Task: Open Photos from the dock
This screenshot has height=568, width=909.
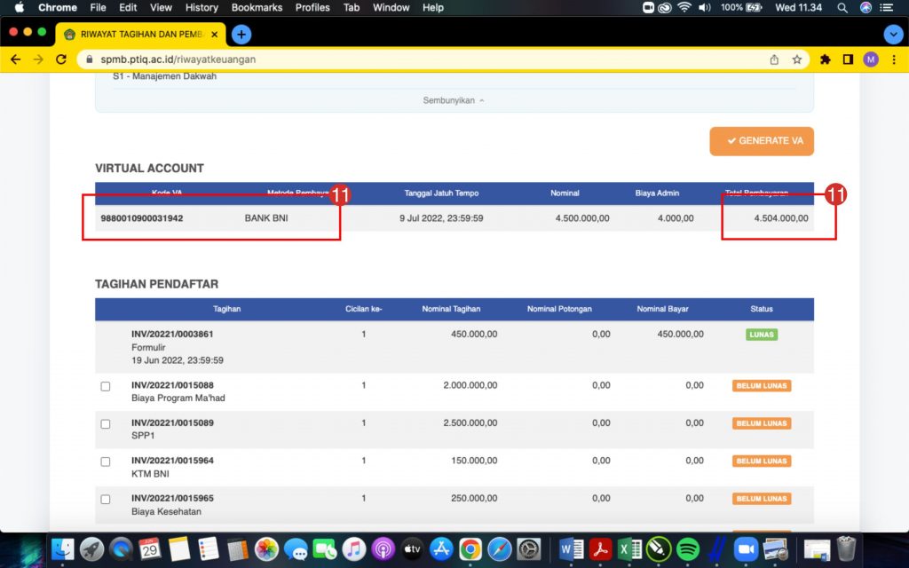Action: 266,548
